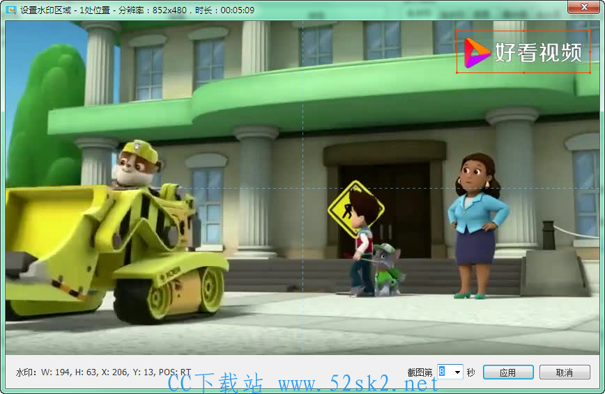
Task: Click the 取消 (Cancel) button
Action: click(x=565, y=372)
